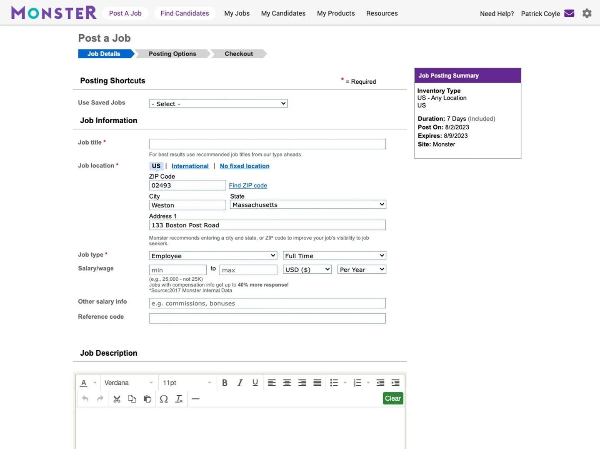The height and width of the screenshot is (449, 600).
Task: Open the Resources menu
Action: pyautogui.click(x=382, y=13)
